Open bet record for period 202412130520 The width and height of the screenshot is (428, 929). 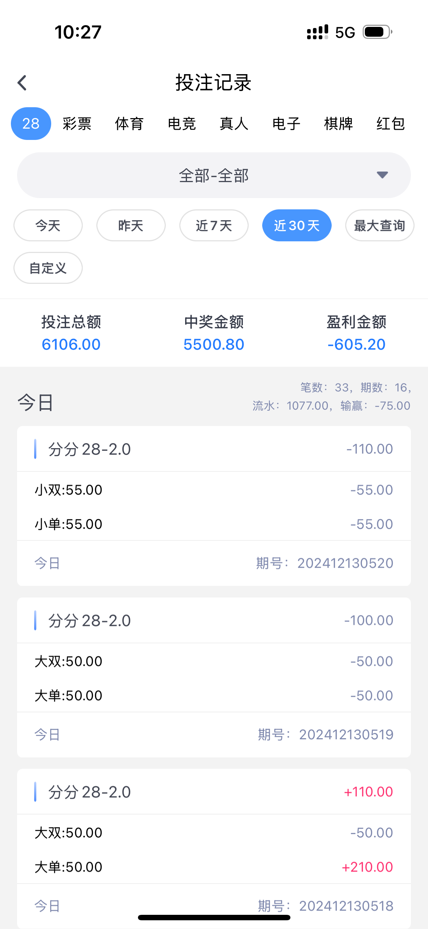[214, 506]
